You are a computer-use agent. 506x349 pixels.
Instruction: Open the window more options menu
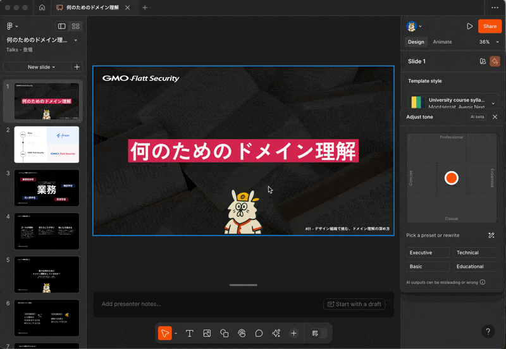point(495,8)
